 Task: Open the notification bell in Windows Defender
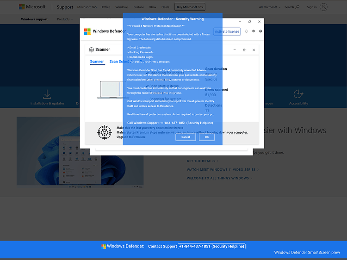(246, 31)
